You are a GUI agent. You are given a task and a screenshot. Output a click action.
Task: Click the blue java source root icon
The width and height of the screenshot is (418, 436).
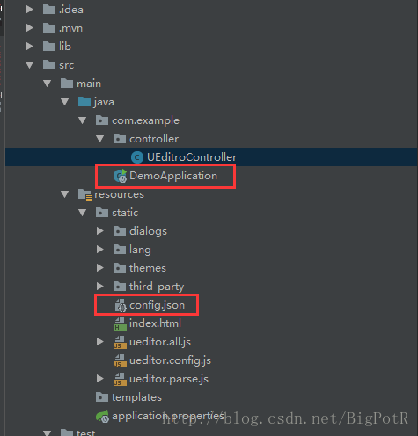84,102
